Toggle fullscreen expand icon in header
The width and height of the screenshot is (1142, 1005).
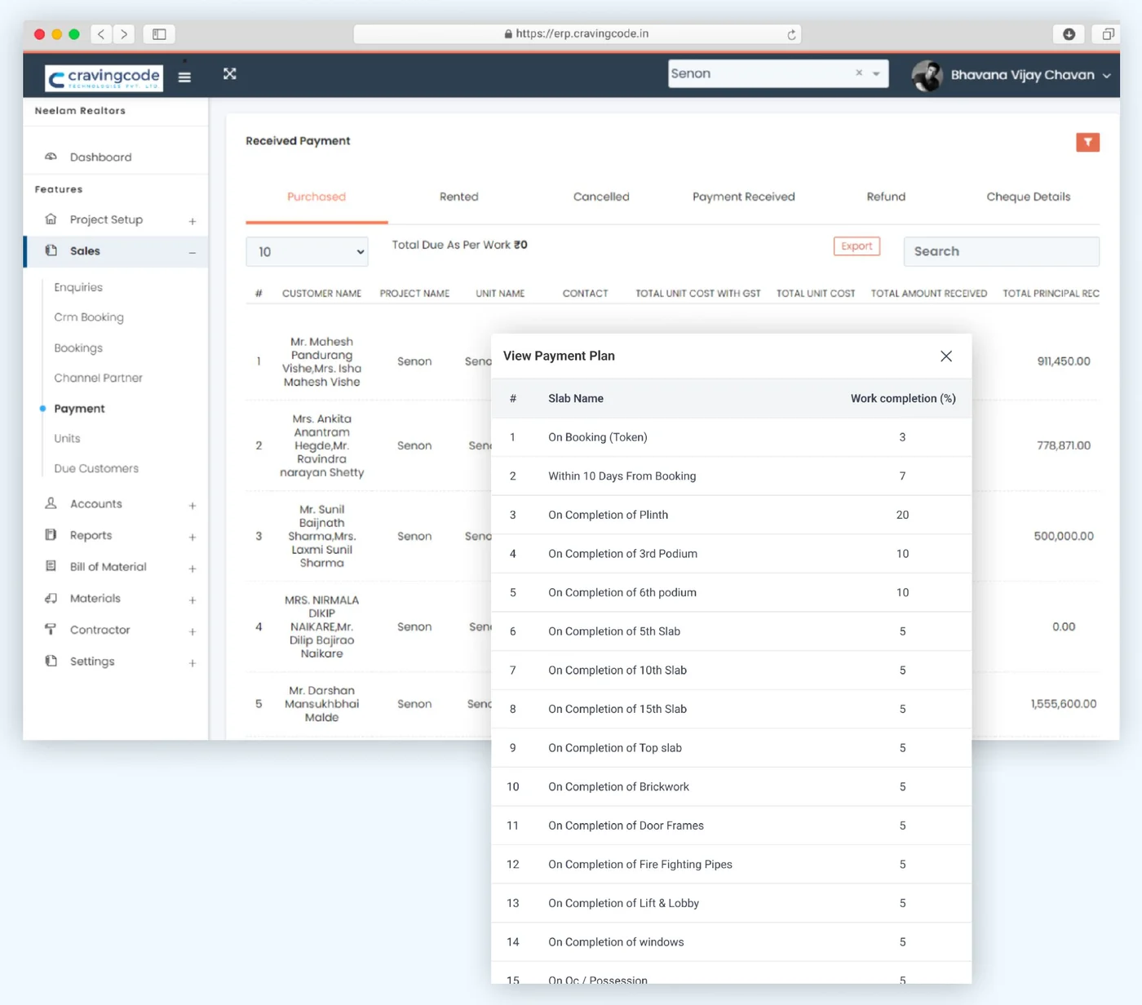point(230,73)
